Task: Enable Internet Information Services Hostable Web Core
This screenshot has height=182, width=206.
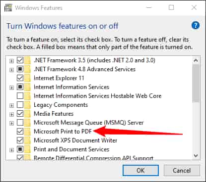Action: (x=20, y=95)
